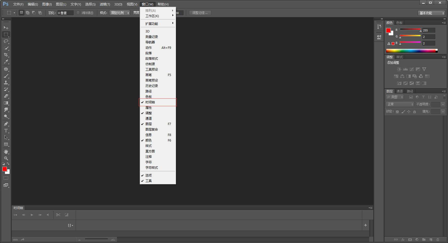Select the Rectangle shape tool
448x243 pixels.
(x=6, y=144)
